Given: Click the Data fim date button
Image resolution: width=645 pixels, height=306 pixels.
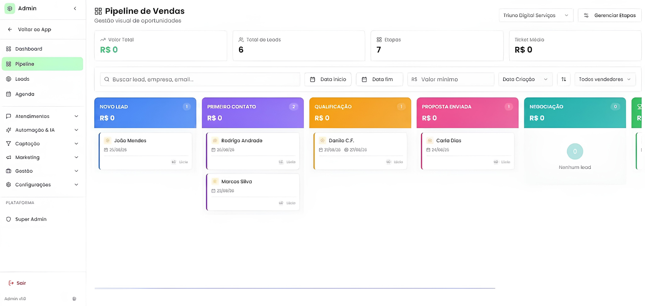Looking at the screenshot, I should [x=379, y=79].
